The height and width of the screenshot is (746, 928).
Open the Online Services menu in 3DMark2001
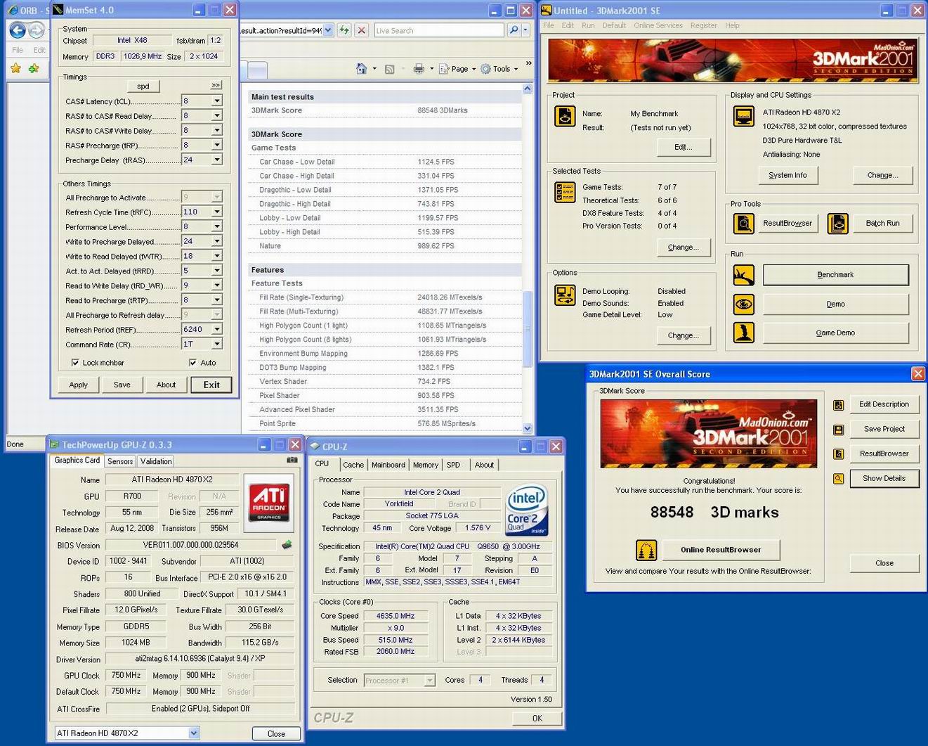pos(658,25)
